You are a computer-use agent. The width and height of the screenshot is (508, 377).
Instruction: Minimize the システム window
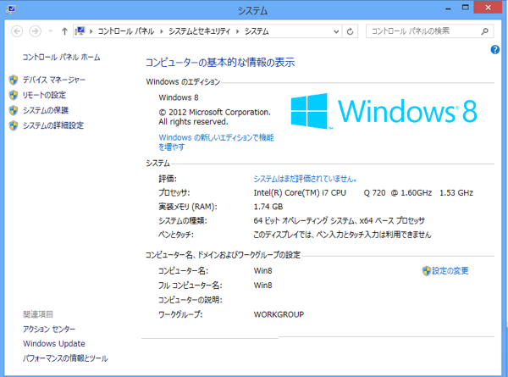pyautogui.click(x=449, y=8)
